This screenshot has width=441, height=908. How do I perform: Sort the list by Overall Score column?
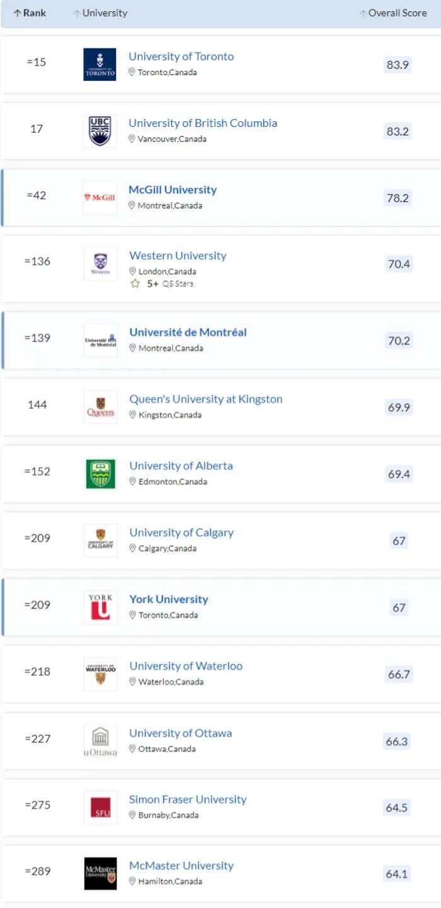[x=393, y=13]
